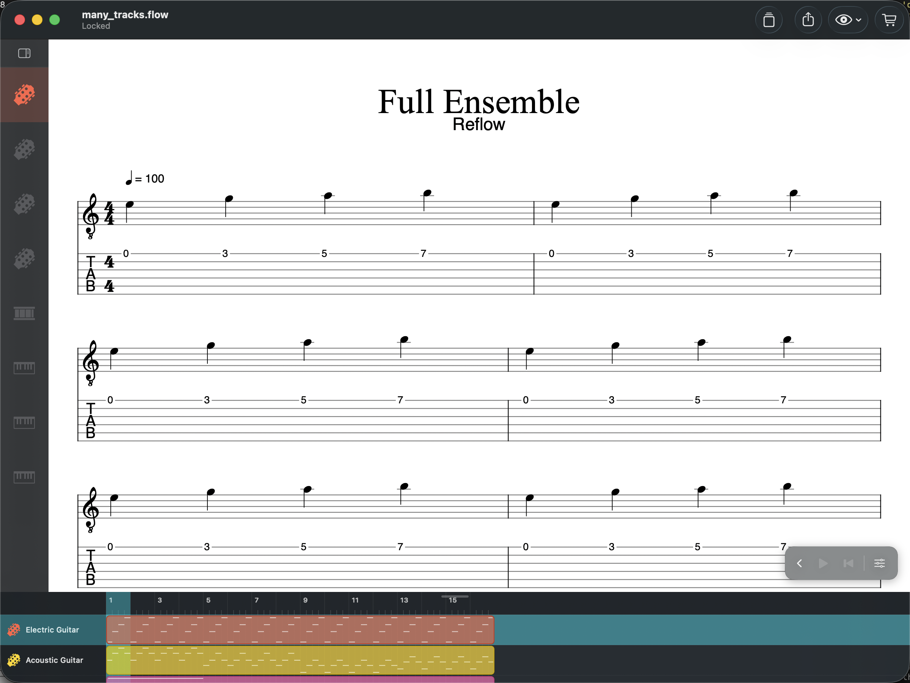Open the eye view options dropdown
The height and width of the screenshot is (683, 910).
pyautogui.click(x=847, y=20)
